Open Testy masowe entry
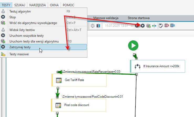Screen dimensions: 194x117 (43, 54)
